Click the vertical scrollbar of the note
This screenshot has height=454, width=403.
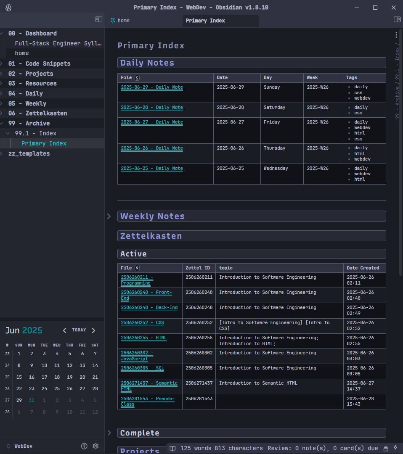coord(401,152)
